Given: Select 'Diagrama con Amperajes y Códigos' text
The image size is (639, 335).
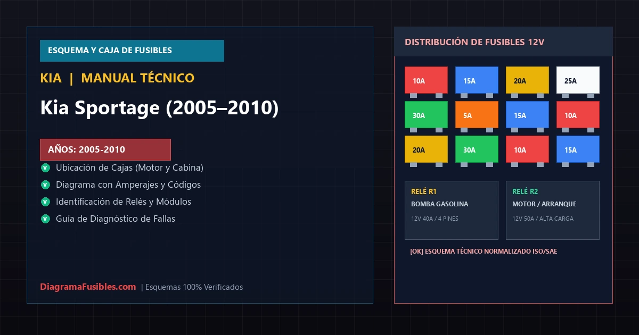Looking at the screenshot, I should coord(128,185).
